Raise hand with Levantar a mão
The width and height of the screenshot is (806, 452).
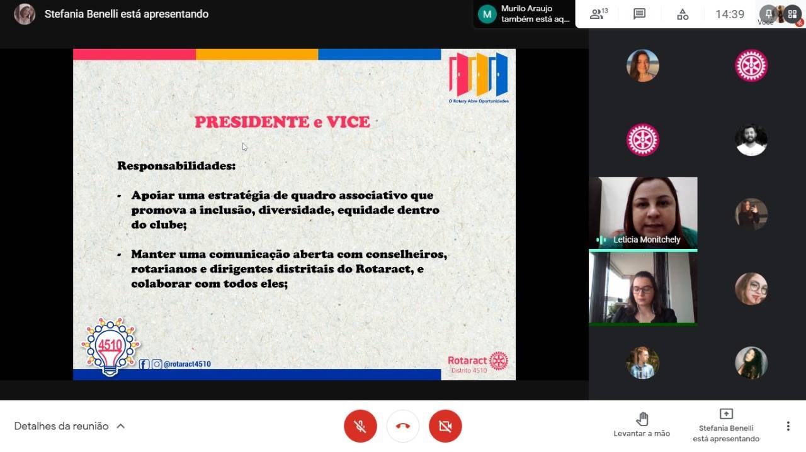tap(642, 425)
